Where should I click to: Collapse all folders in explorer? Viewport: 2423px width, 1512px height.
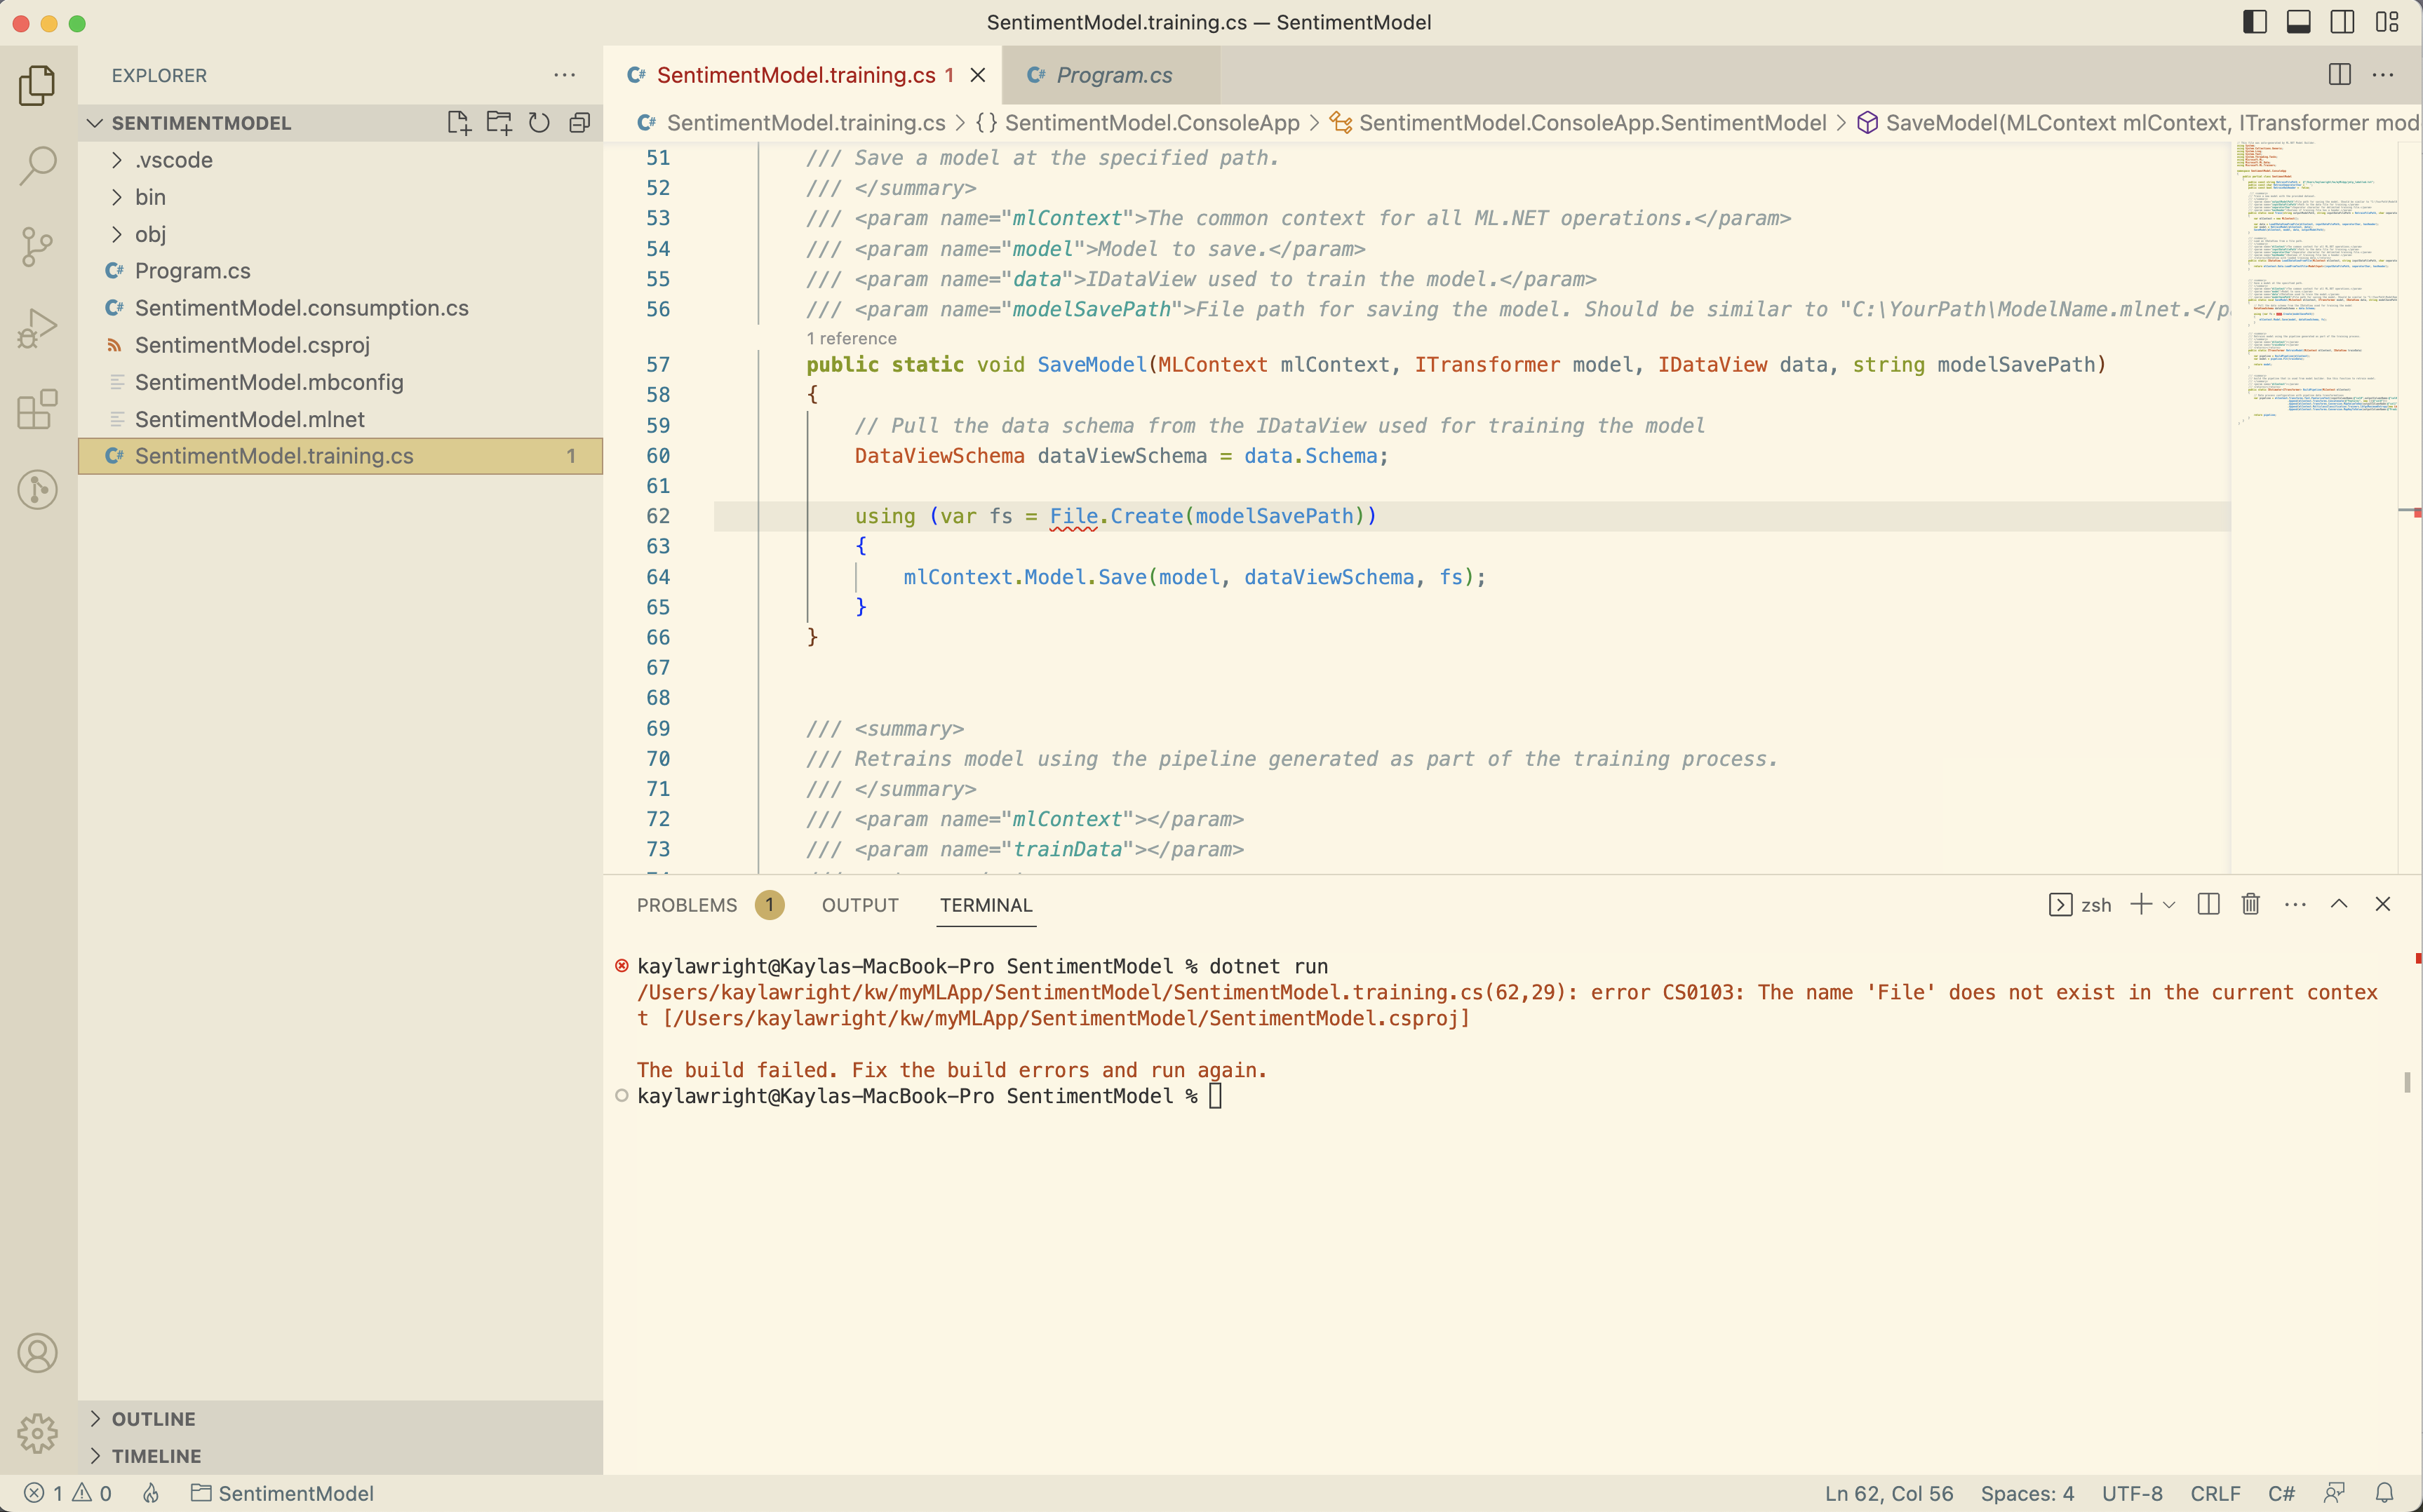(x=579, y=123)
